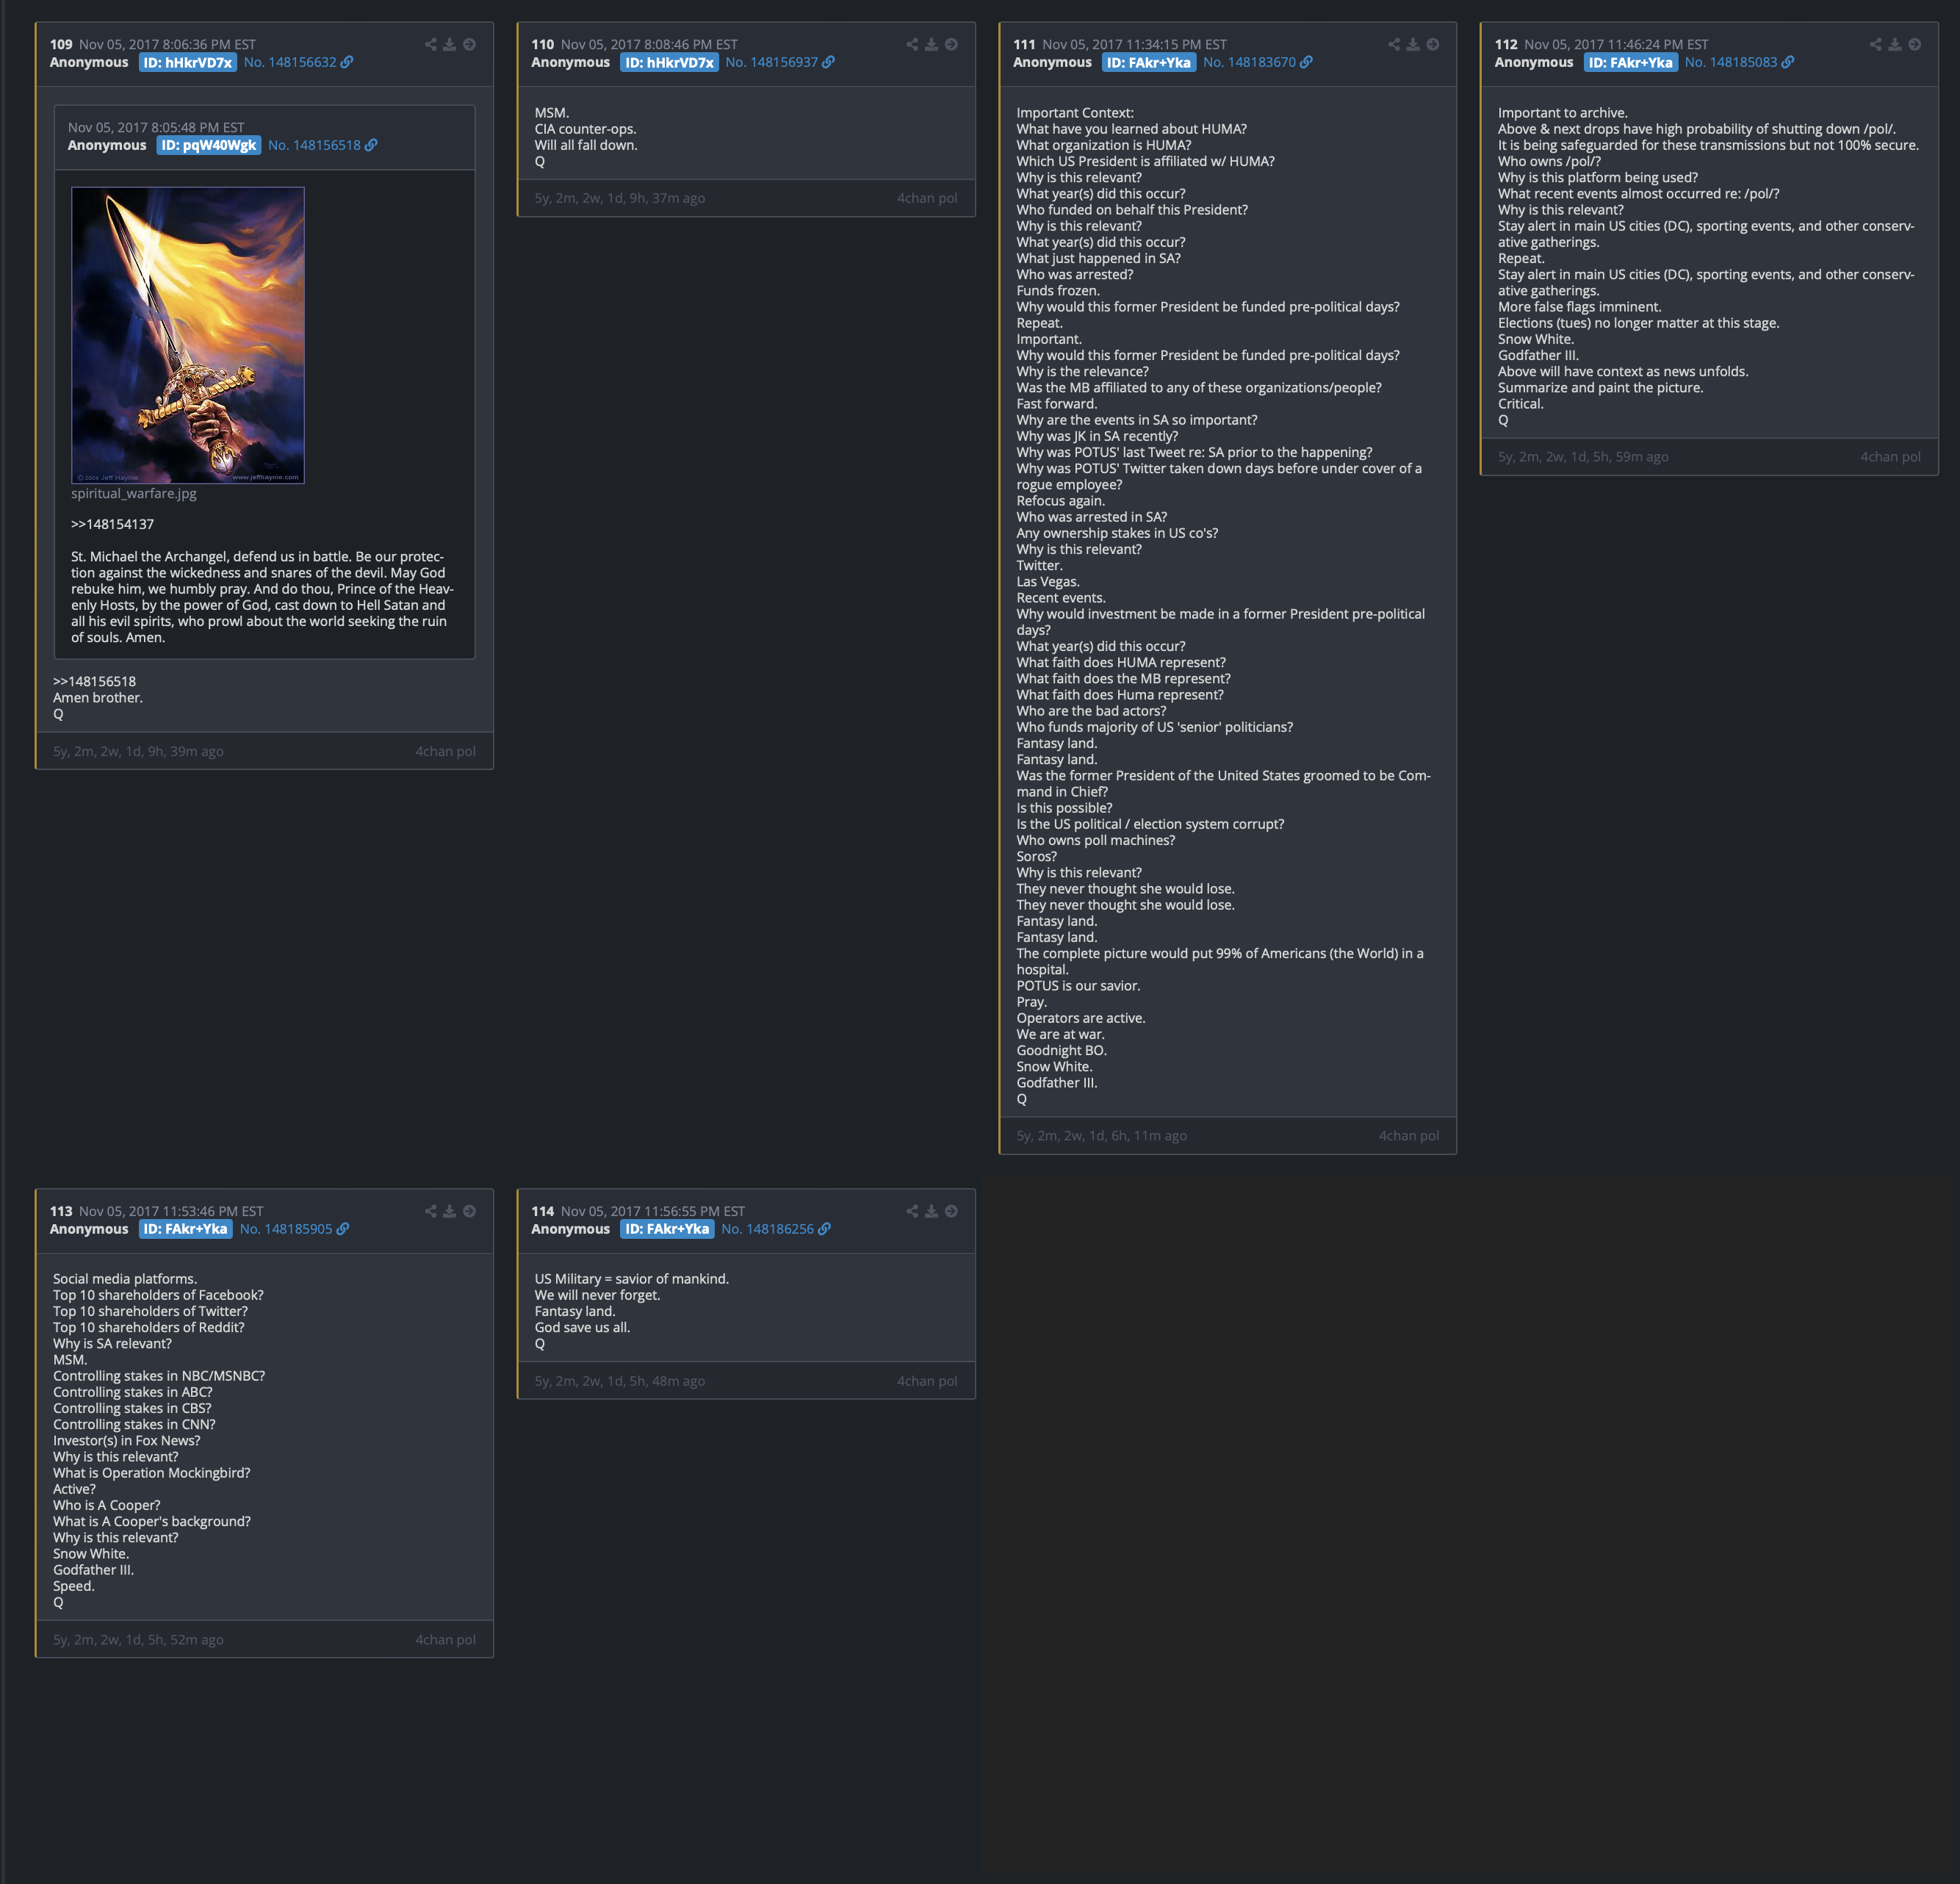This screenshot has width=1960, height=1884.
Task: Click the ID: pqW40Wgk badge
Action: click(x=209, y=145)
